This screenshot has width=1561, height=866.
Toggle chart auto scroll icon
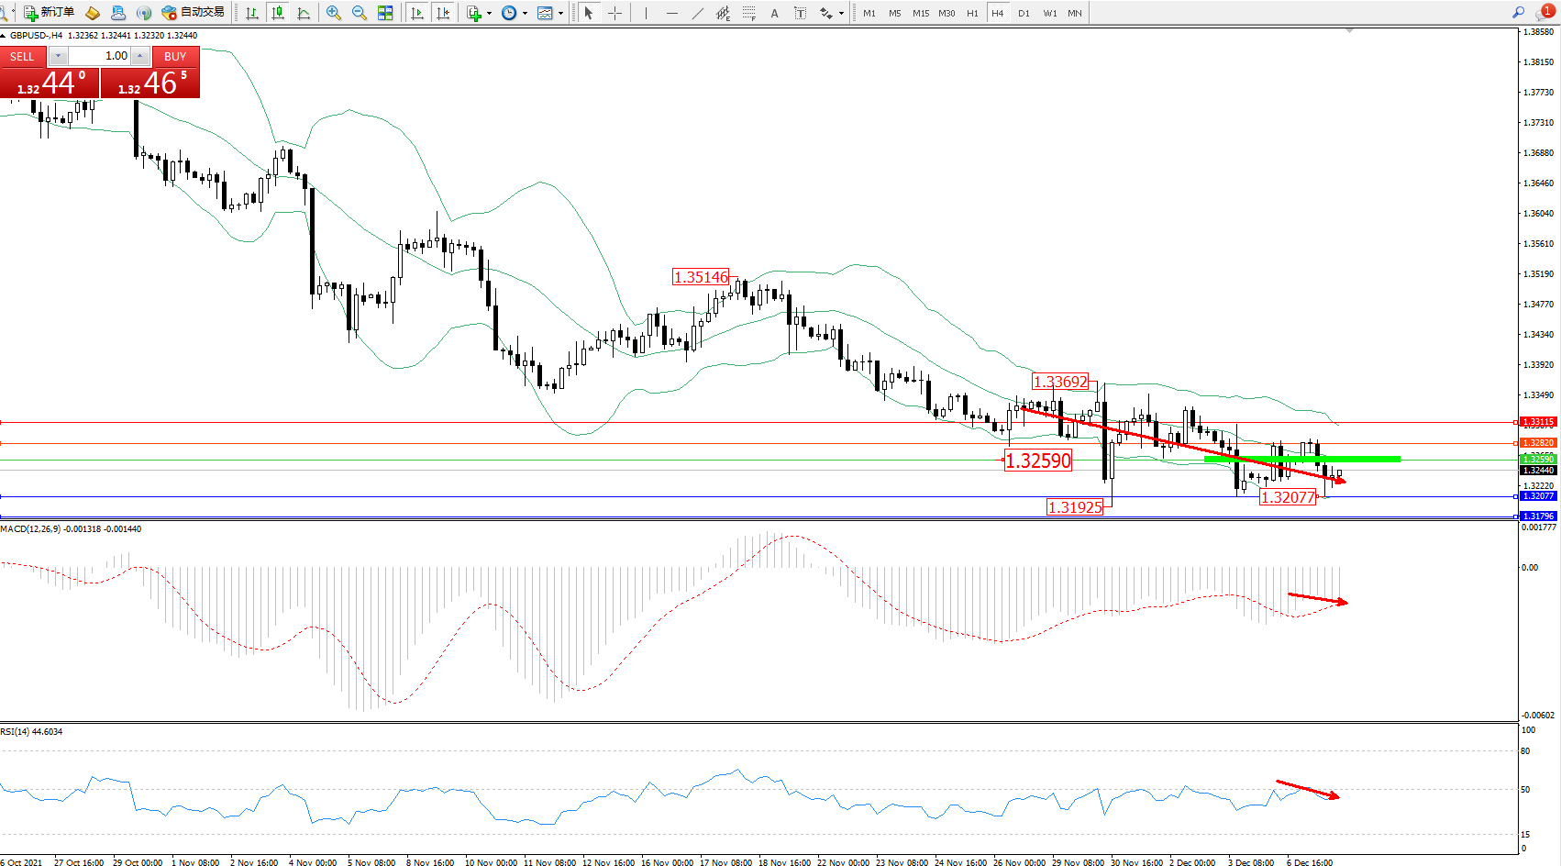pyautogui.click(x=417, y=13)
